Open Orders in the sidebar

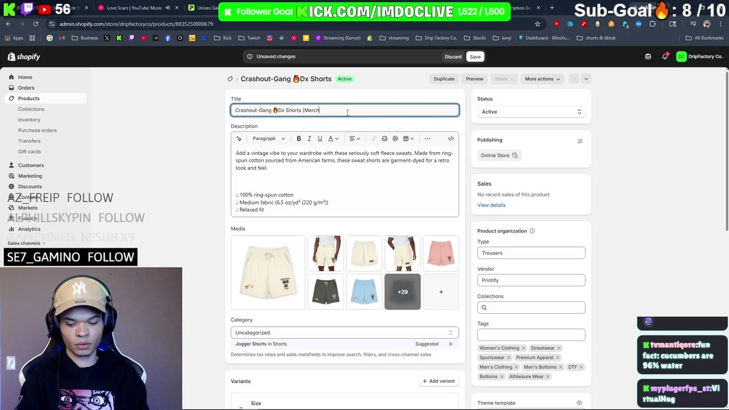point(26,88)
